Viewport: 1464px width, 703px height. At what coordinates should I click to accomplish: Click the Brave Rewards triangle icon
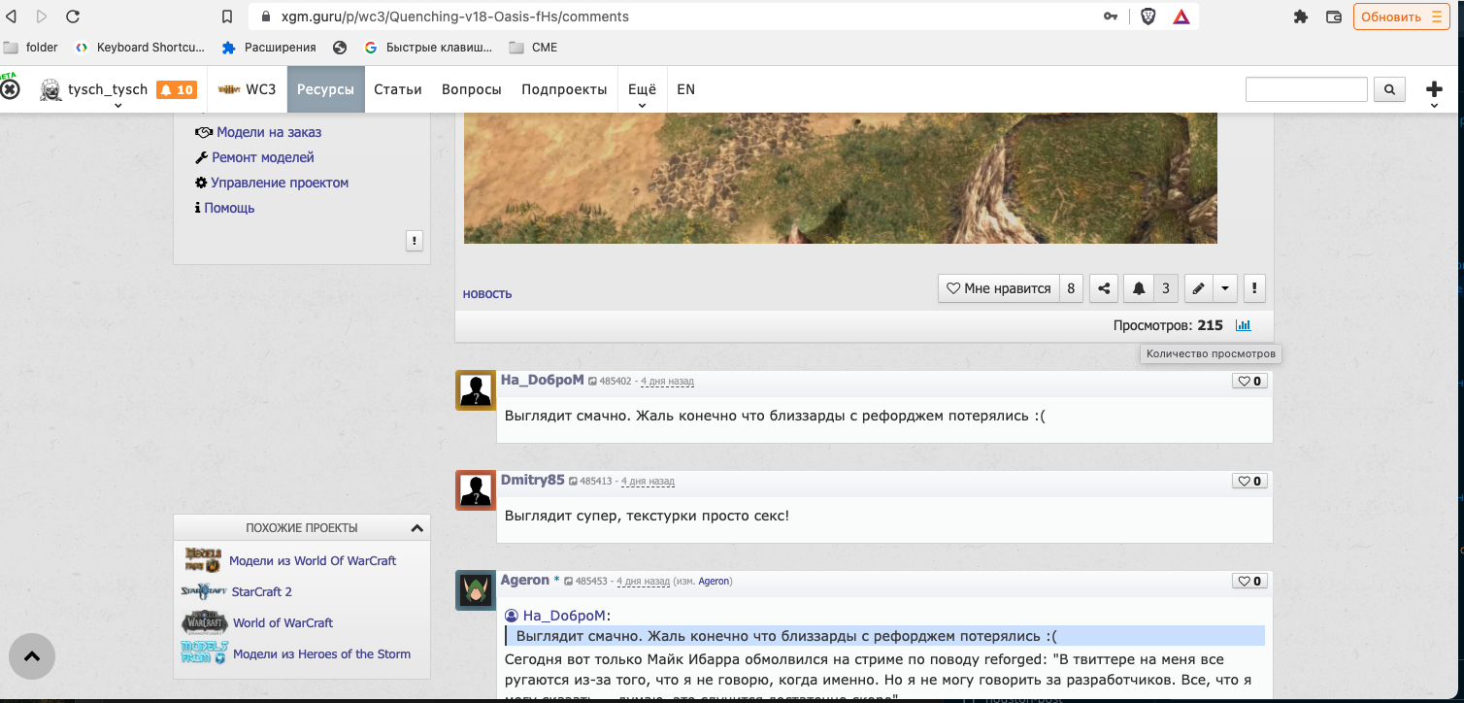point(1181,17)
